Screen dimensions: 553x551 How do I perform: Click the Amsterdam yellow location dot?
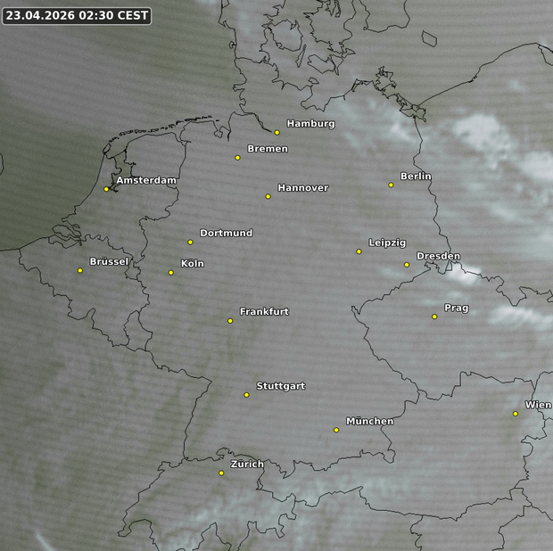(x=106, y=189)
